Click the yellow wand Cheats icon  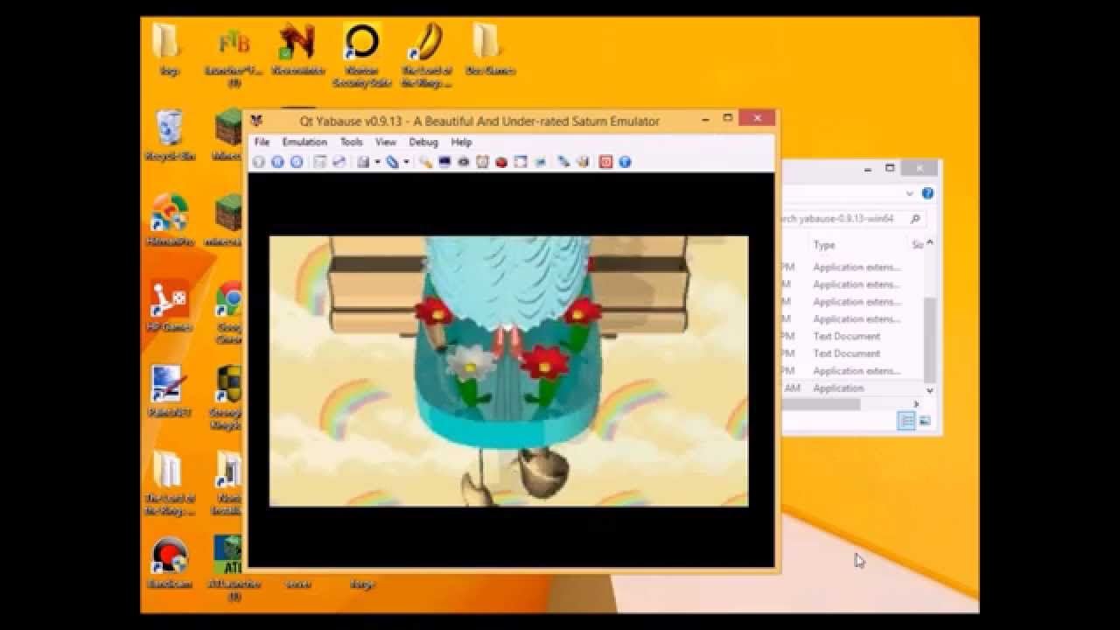tap(425, 162)
